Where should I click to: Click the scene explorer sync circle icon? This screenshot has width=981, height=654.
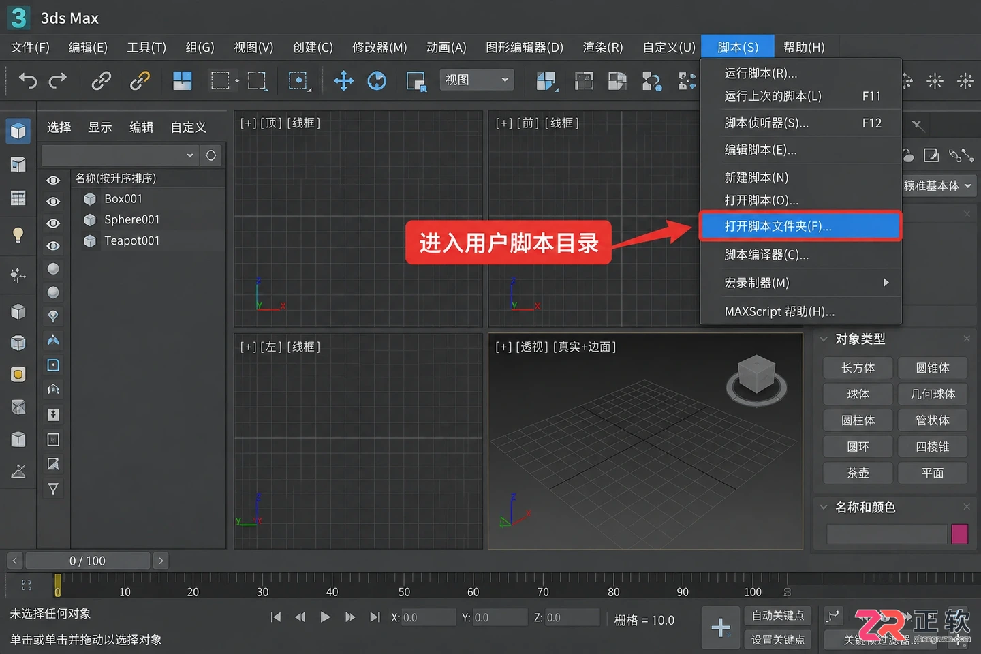click(211, 155)
